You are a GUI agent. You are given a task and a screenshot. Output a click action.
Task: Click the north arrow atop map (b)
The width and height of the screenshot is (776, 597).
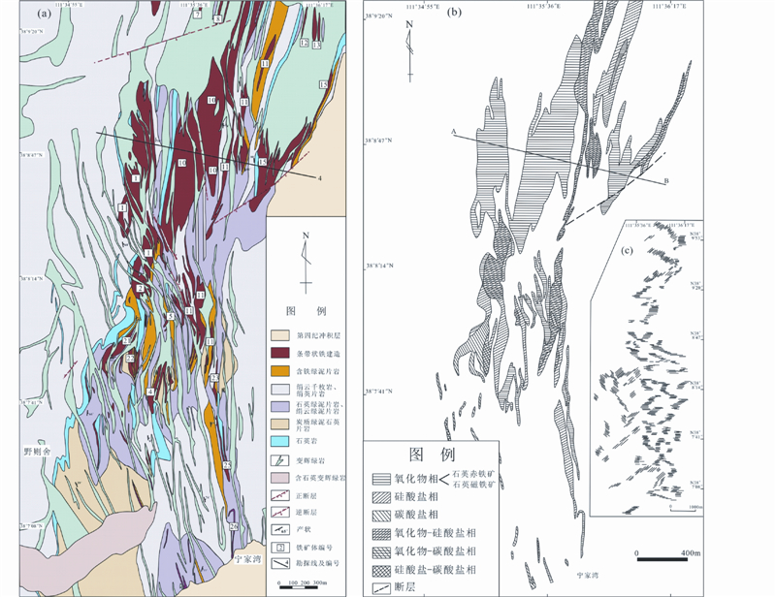(410, 40)
